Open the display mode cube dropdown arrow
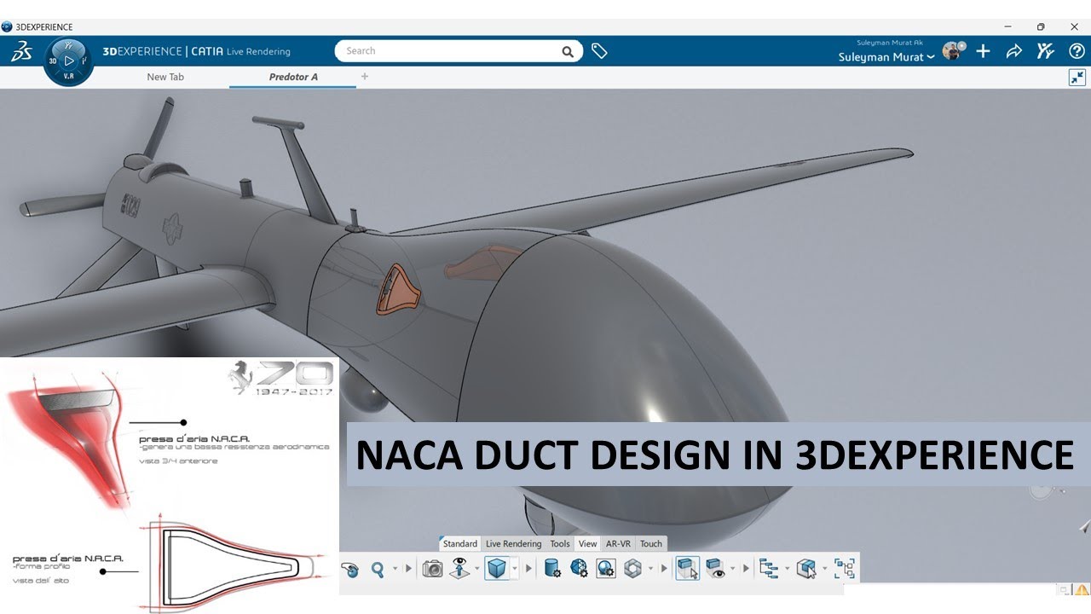This screenshot has width=1091, height=614. tap(515, 569)
